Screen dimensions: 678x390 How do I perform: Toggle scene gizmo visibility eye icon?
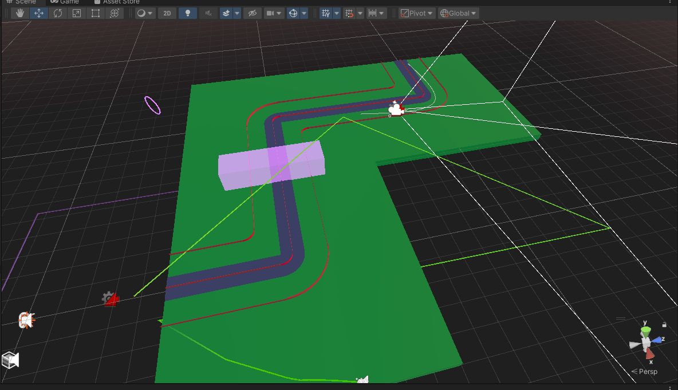coord(252,13)
